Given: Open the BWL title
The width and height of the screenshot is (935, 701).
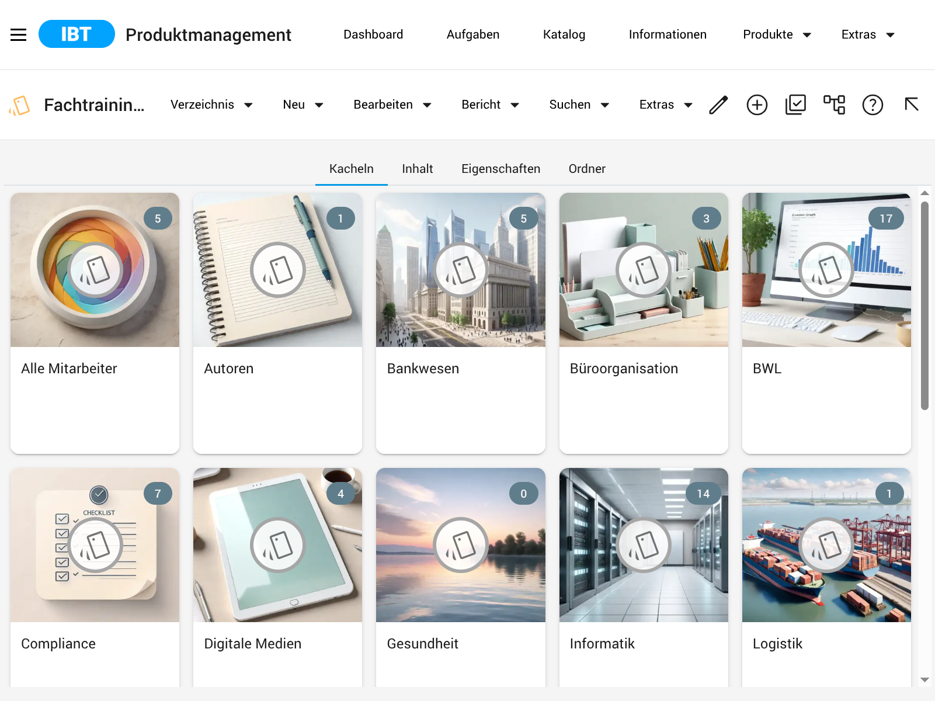Looking at the screenshot, I should tap(767, 369).
